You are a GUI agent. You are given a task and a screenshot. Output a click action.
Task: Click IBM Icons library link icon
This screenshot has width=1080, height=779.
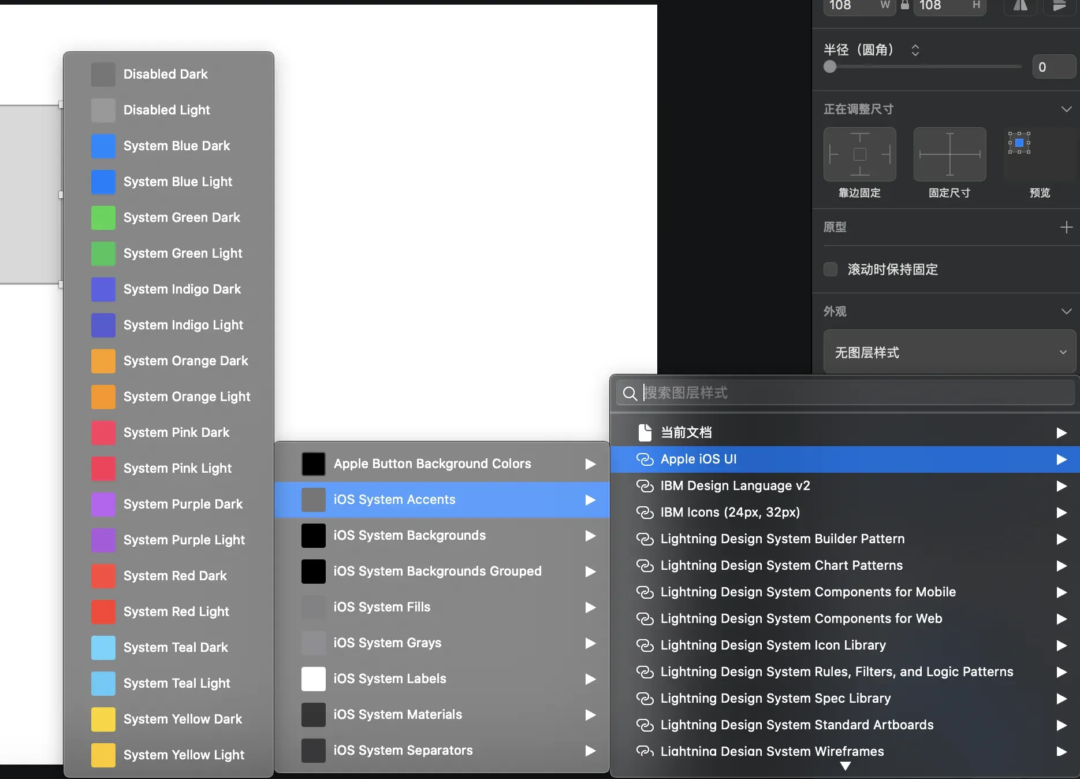coord(645,513)
